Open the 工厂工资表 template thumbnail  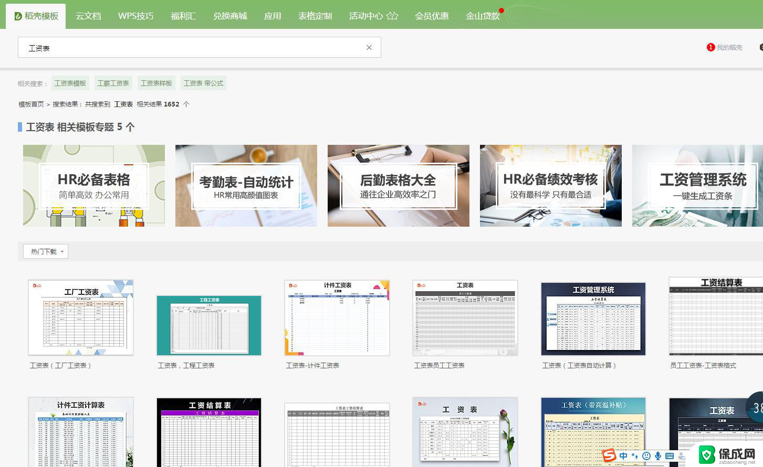pyautogui.click(x=81, y=317)
